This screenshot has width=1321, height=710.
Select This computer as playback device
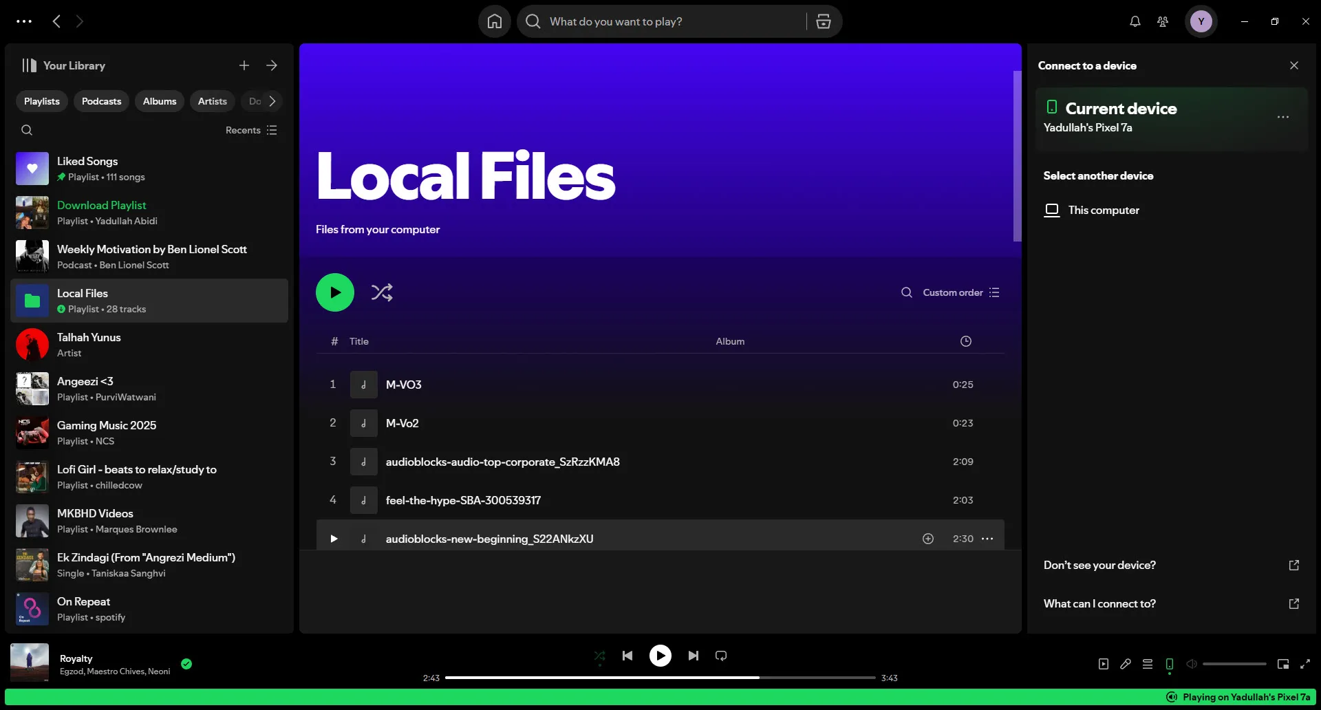click(x=1103, y=210)
